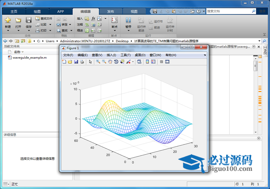Screen dimensions: 270x189
Task: Expand the 新建 dropdown arrow
Action: [8, 31]
